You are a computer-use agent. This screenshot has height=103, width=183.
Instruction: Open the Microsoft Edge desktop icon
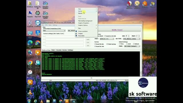(x=30, y=43)
